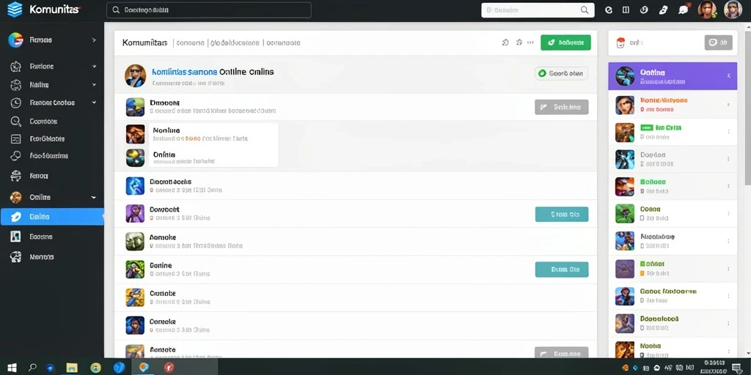Open the sidebar item labeled Online
This screenshot has width=751, height=375.
tap(52, 197)
